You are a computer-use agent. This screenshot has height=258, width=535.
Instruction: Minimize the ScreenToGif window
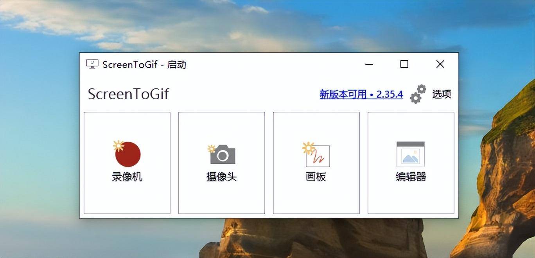(x=369, y=64)
